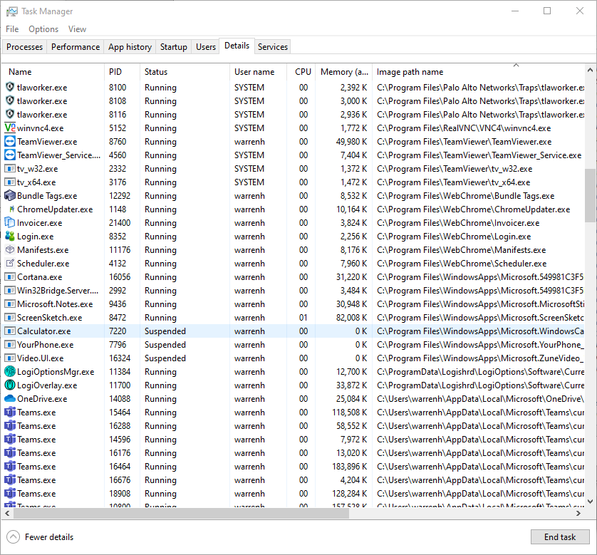The height and width of the screenshot is (555, 597).
Task: Click the Suspended status for Video.UI.exe
Action: 165,358
